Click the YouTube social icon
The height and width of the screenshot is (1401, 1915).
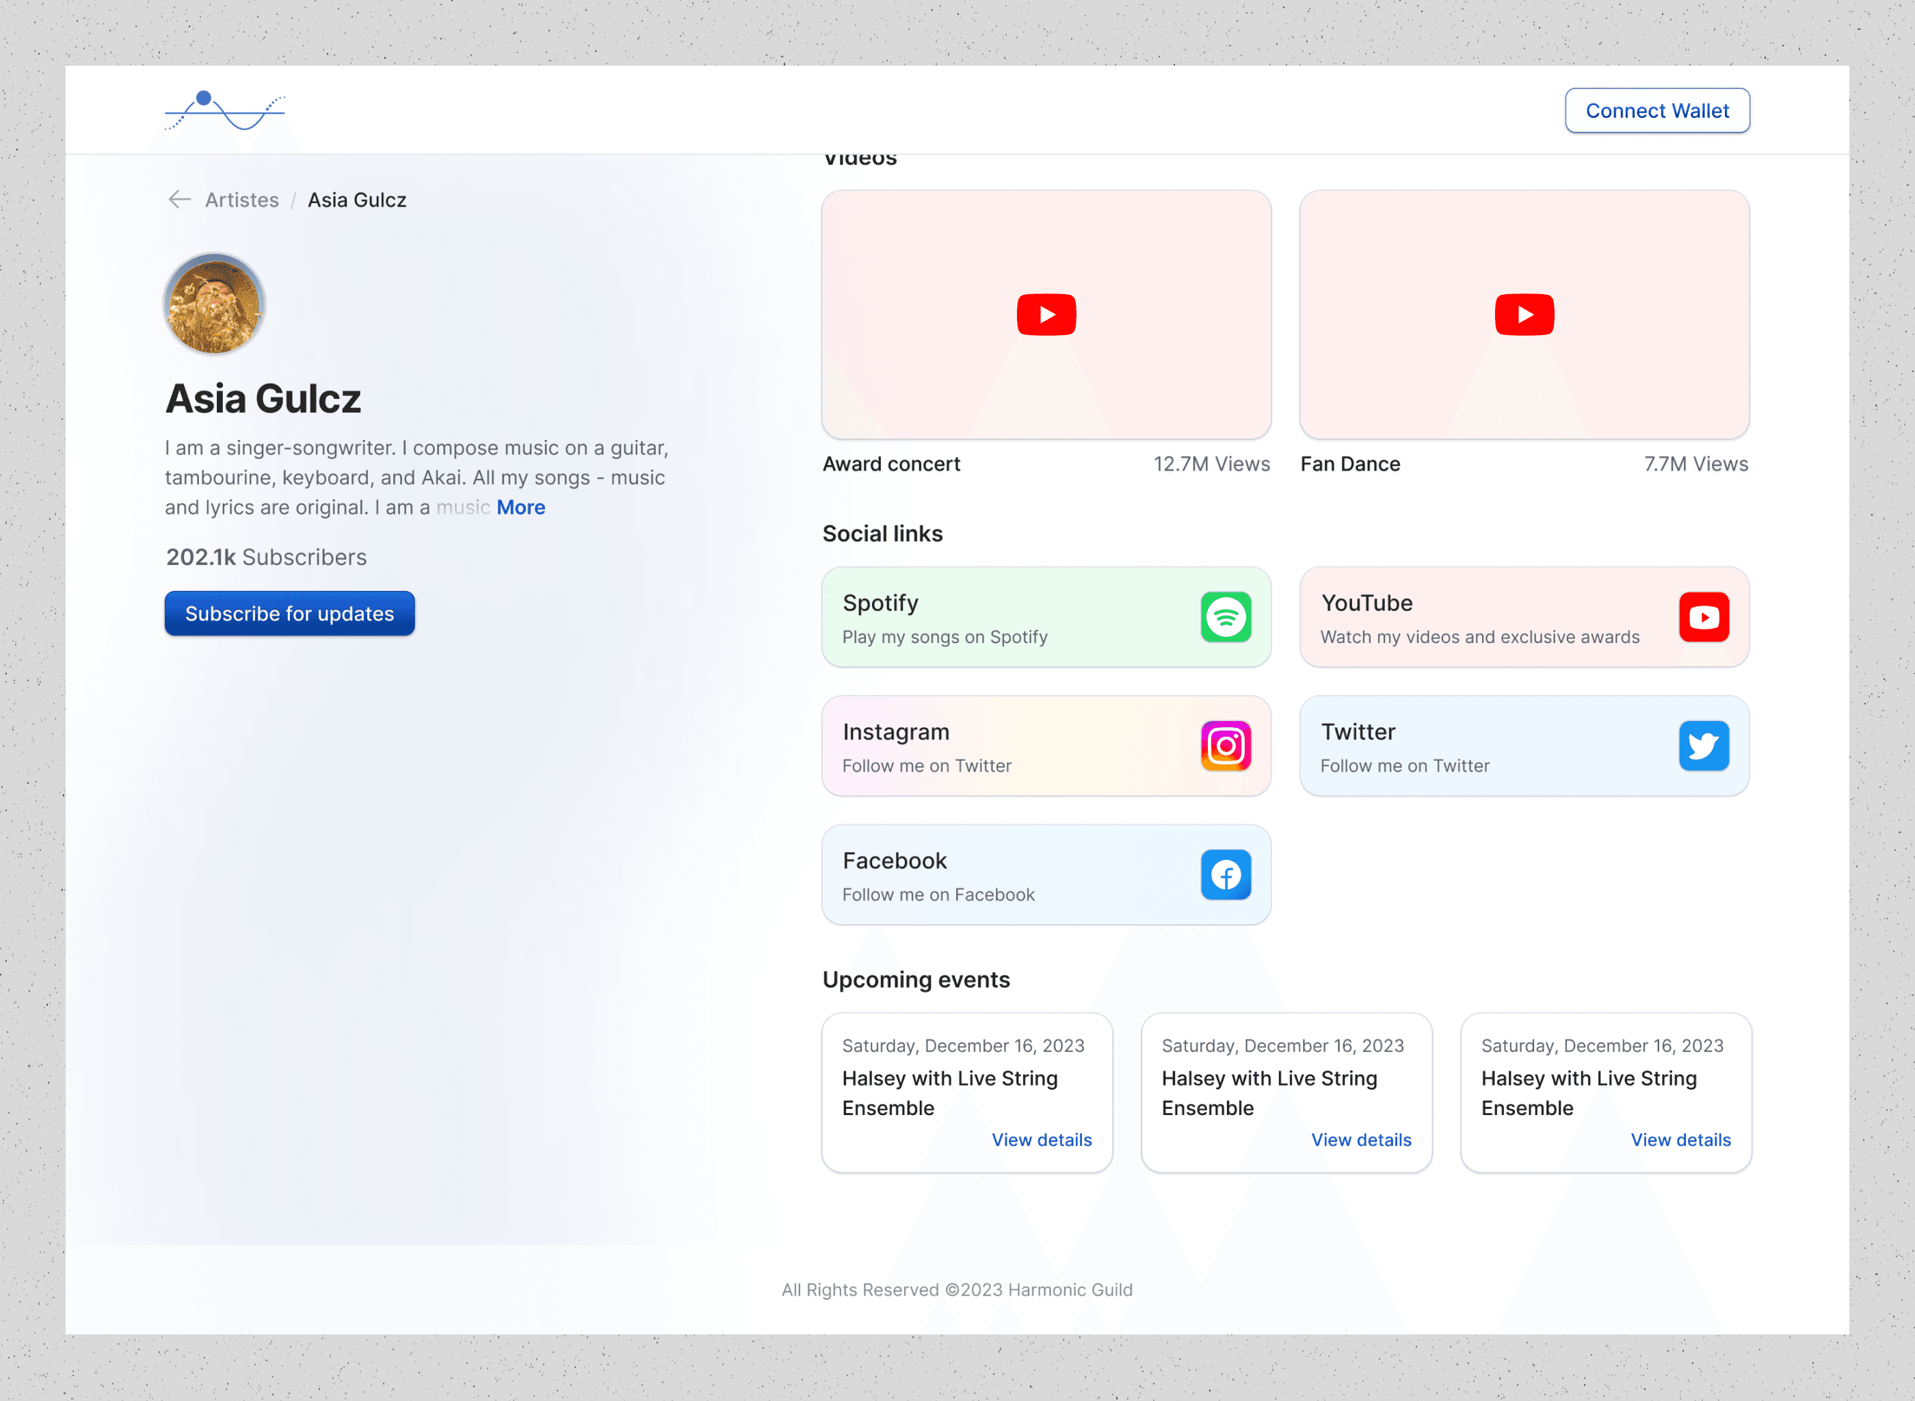coord(1703,618)
